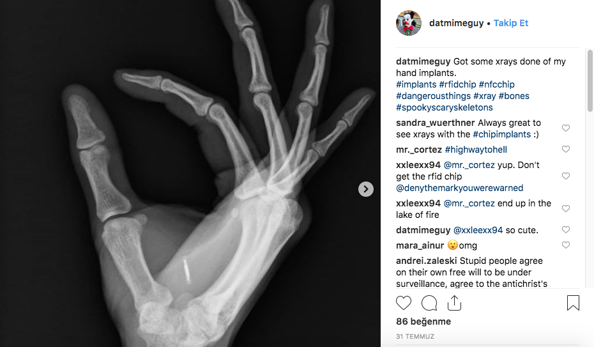The image size is (594, 347).
Task: View the 86 beğenme likes list
Action: [x=423, y=321]
